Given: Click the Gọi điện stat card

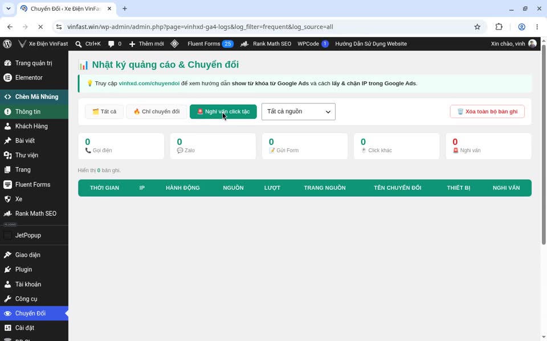Looking at the screenshot, I should 121,146.
